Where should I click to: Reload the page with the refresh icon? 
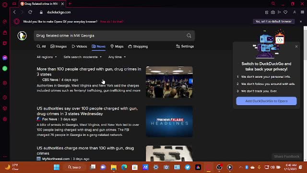click(x=30, y=12)
